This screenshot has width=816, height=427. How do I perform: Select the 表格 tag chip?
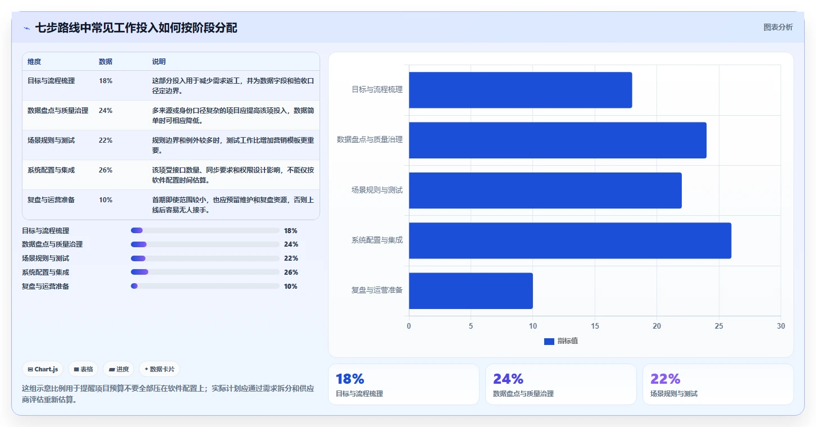click(x=83, y=369)
